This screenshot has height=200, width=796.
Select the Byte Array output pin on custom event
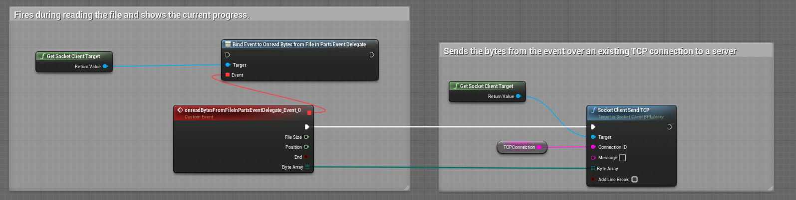(307, 167)
